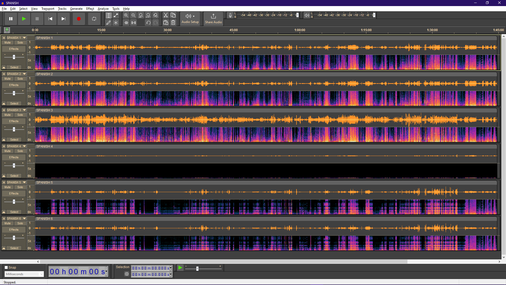Image resolution: width=506 pixels, height=285 pixels.
Task: Open the Analyze menu
Action: pos(103,9)
